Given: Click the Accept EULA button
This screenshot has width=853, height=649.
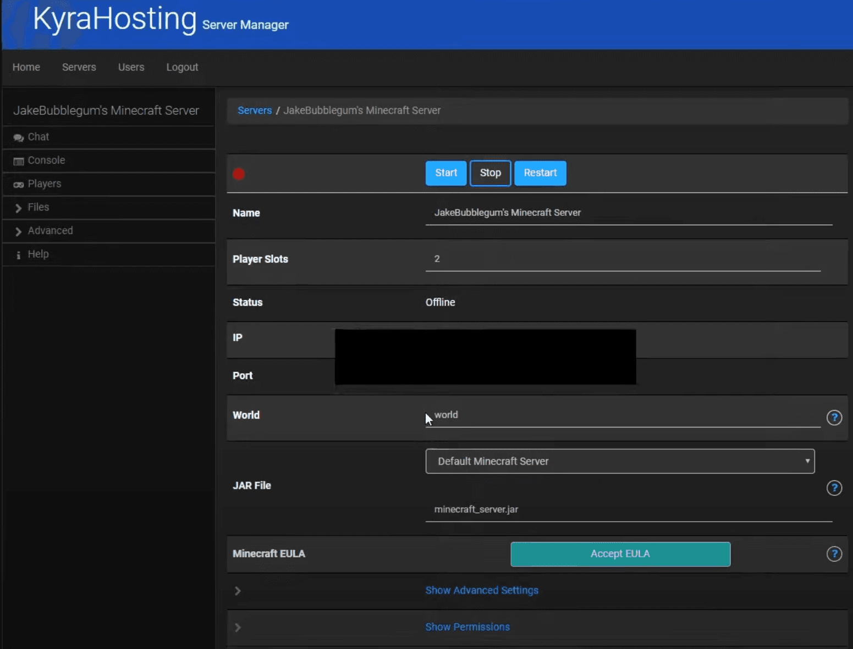Looking at the screenshot, I should pyautogui.click(x=620, y=554).
